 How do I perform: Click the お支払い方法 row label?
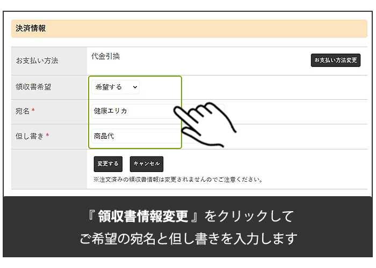coord(37,61)
